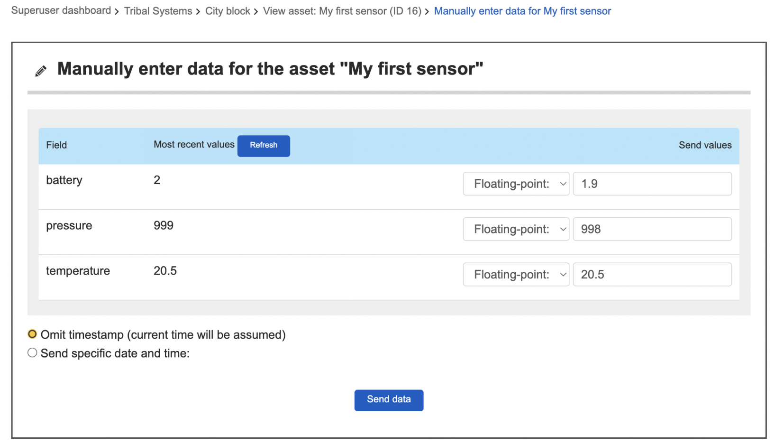Click the pressure value input containing 998
The image size is (784, 444).
point(652,229)
